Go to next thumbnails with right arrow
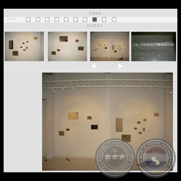 pyautogui.click(x=120, y=66)
